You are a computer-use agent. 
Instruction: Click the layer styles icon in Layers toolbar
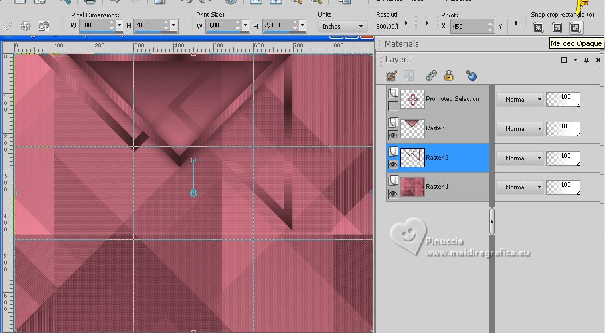409,76
